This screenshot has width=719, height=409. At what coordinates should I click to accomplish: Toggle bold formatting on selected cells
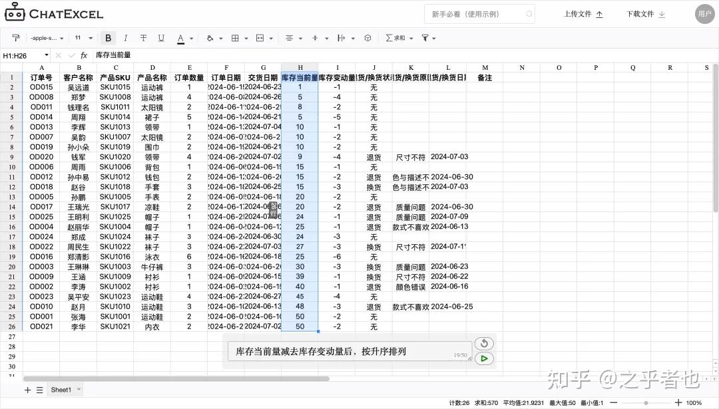[108, 38]
